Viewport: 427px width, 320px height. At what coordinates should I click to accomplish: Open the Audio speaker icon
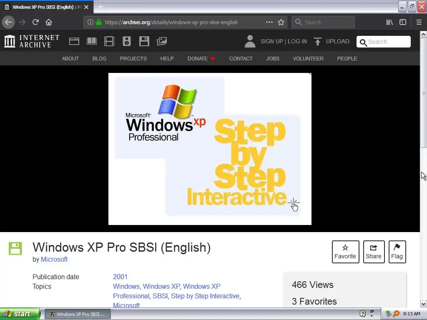click(127, 41)
